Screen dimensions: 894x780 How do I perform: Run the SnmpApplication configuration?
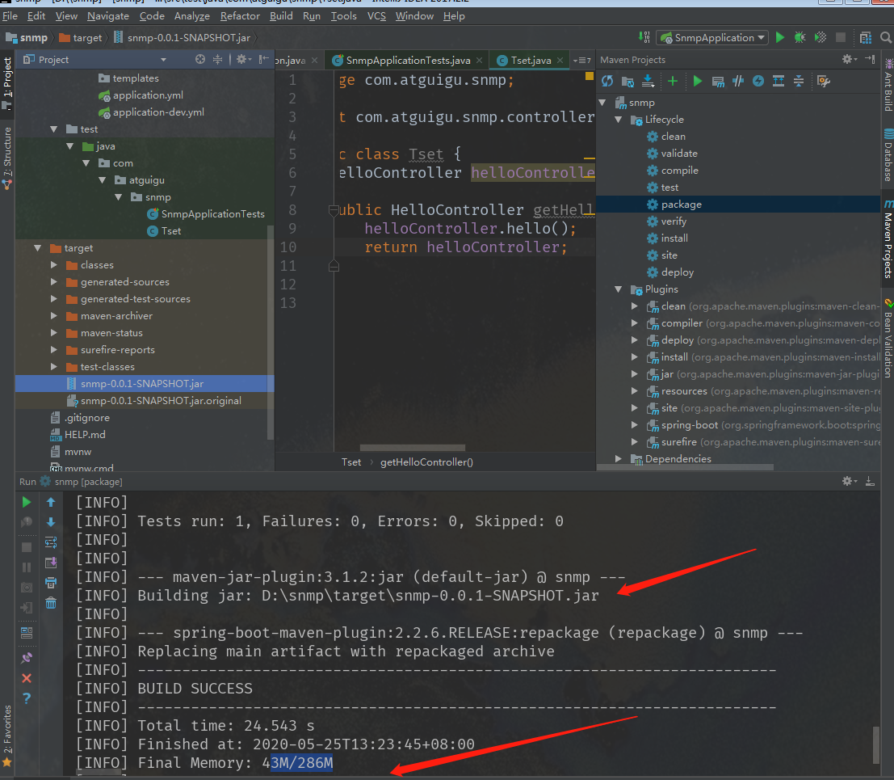pyautogui.click(x=779, y=37)
